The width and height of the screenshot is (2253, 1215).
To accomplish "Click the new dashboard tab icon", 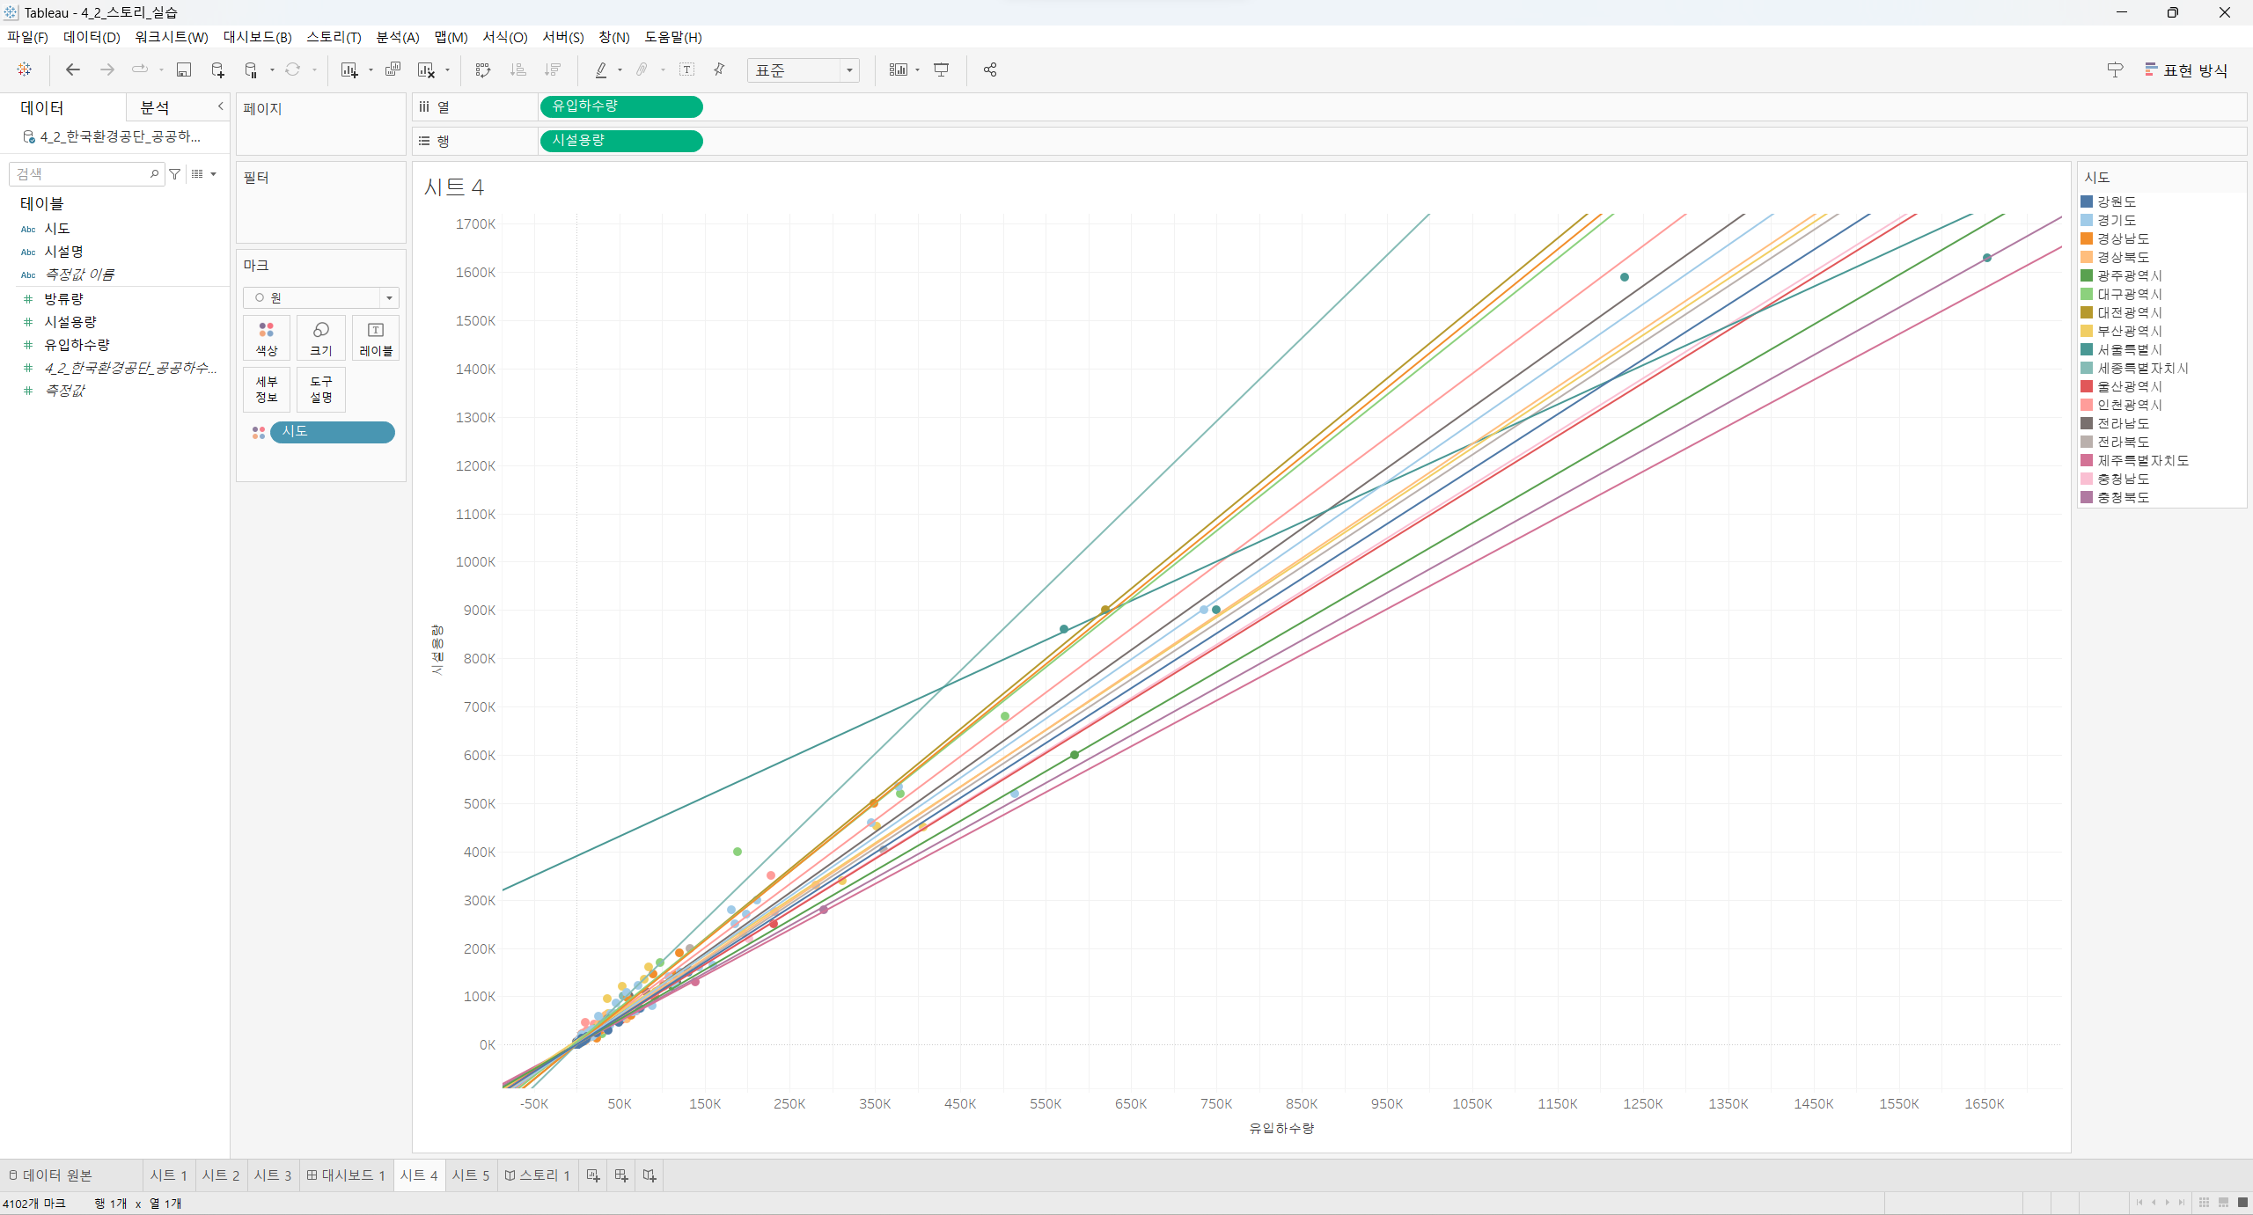I will [x=621, y=1175].
